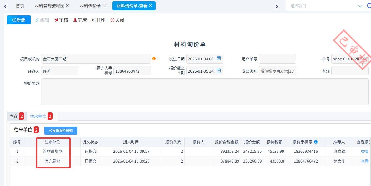Open calendar for 报价截止日期 field

coord(219,71)
